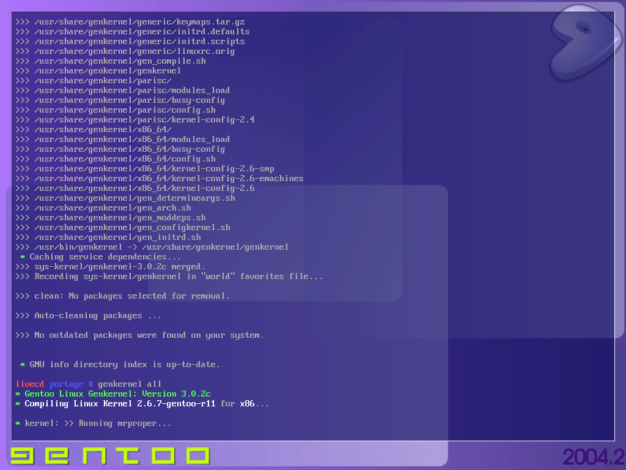Select 'Gentoo Linux Genkernel; Version 3.0.2c' line

tap(113, 394)
